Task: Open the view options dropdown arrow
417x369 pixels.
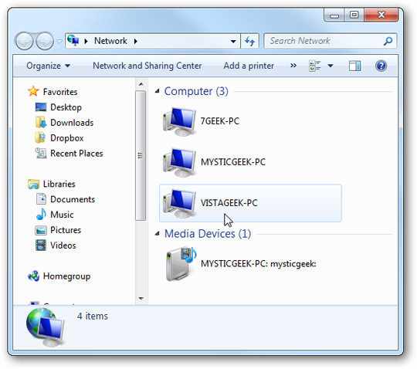Action: click(331, 66)
